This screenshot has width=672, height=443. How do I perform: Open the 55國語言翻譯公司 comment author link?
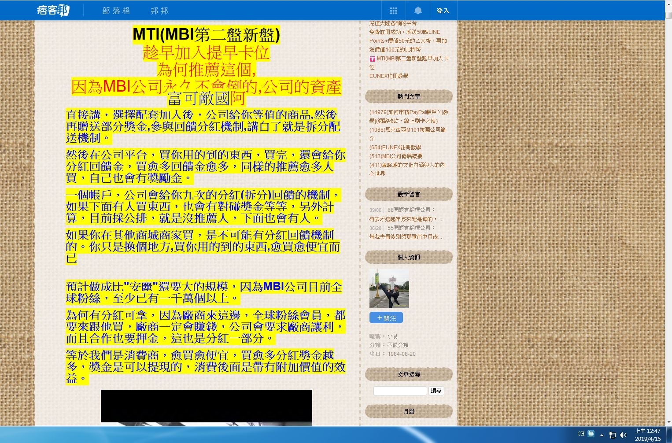click(x=409, y=228)
